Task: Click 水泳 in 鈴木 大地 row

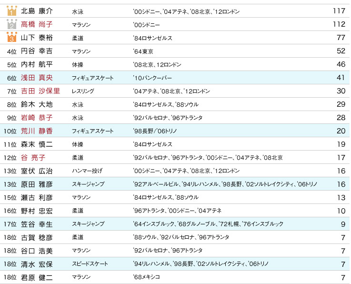Action: pyautogui.click(x=78, y=105)
